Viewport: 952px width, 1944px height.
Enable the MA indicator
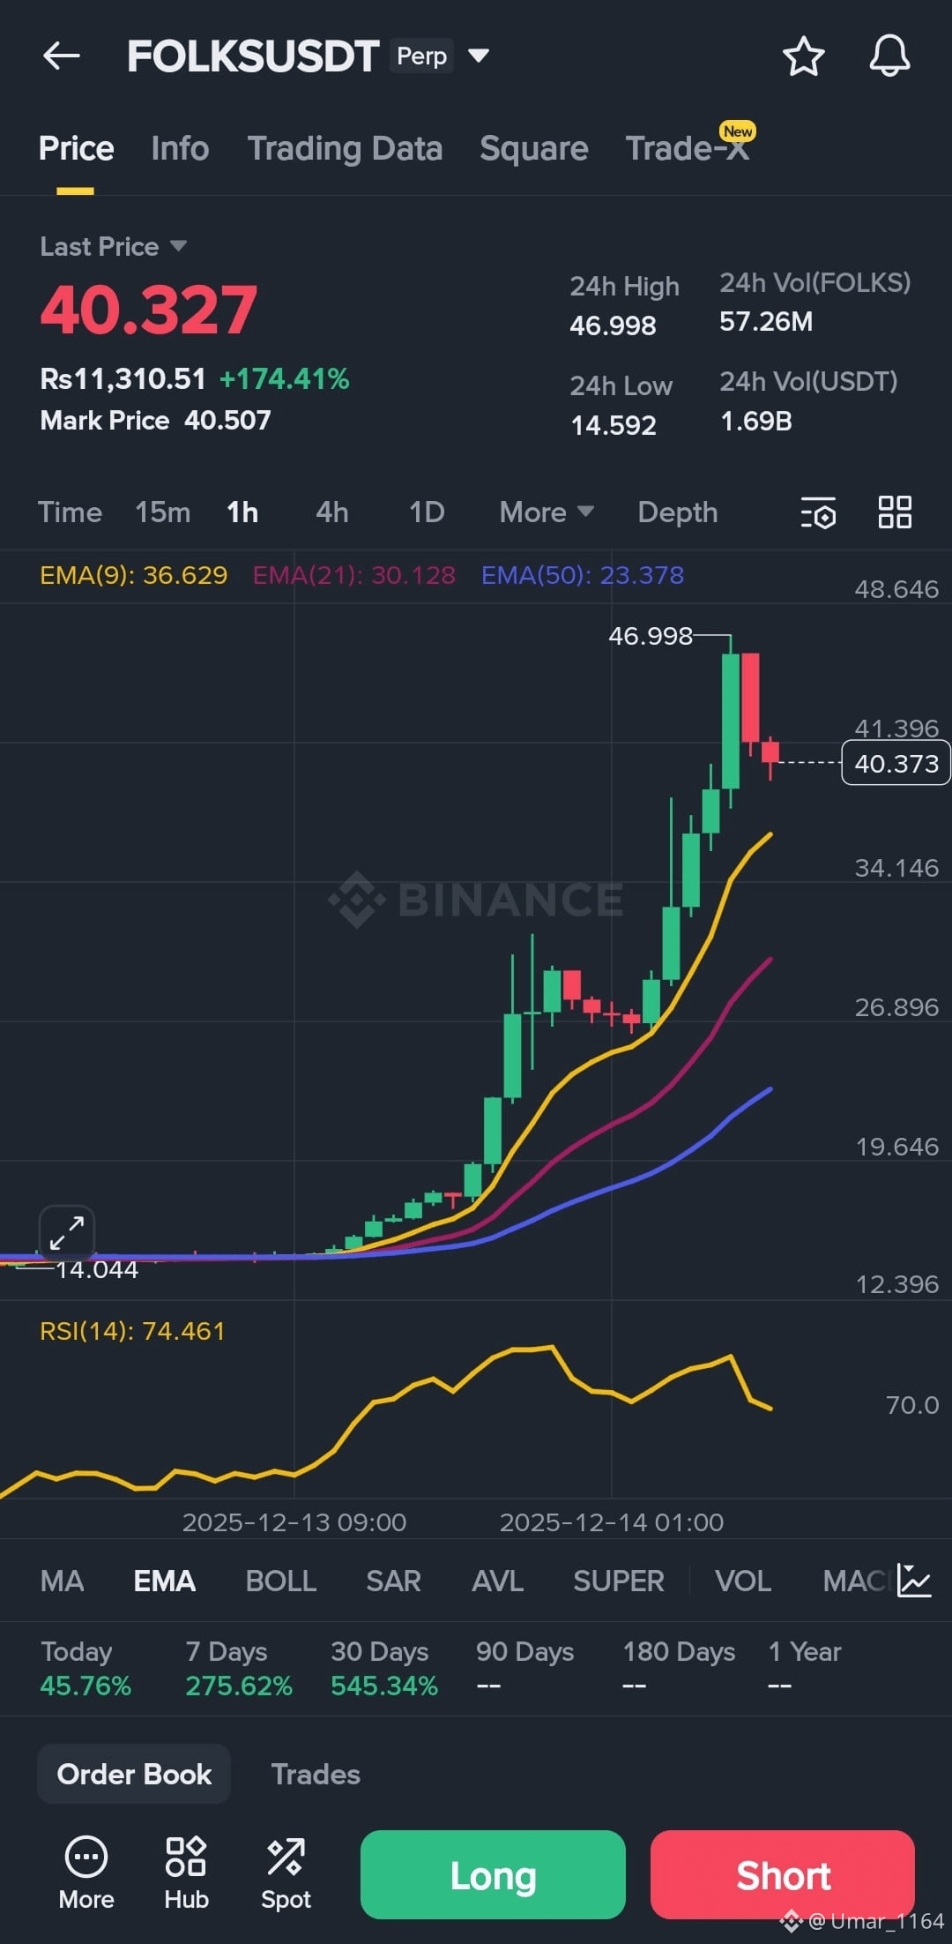[62, 1581]
